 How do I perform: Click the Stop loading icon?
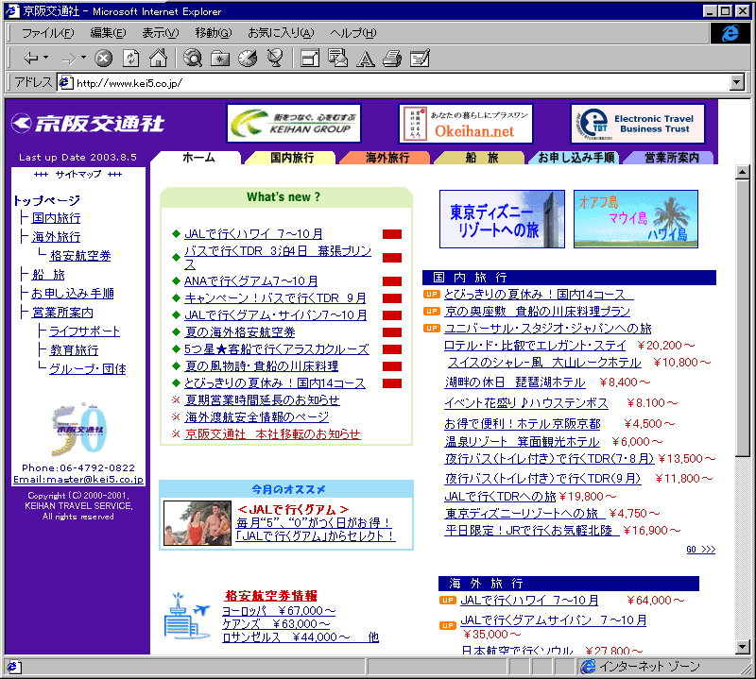[x=103, y=59]
